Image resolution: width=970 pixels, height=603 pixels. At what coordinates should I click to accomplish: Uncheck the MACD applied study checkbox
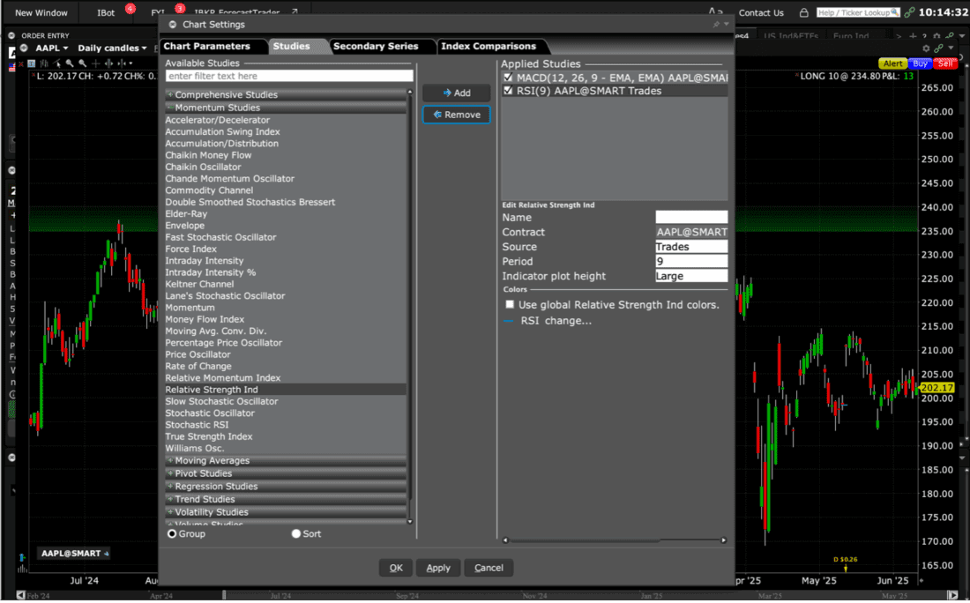click(x=508, y=78)
